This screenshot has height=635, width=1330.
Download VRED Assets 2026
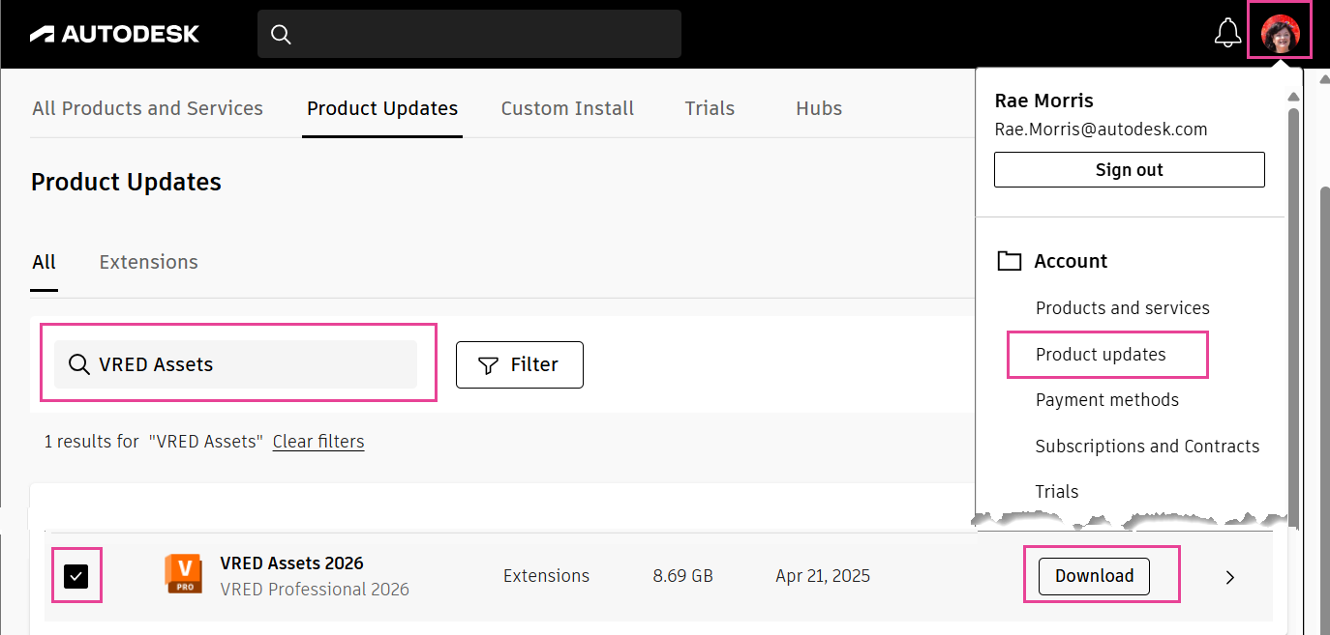[x=1093, y=575]
